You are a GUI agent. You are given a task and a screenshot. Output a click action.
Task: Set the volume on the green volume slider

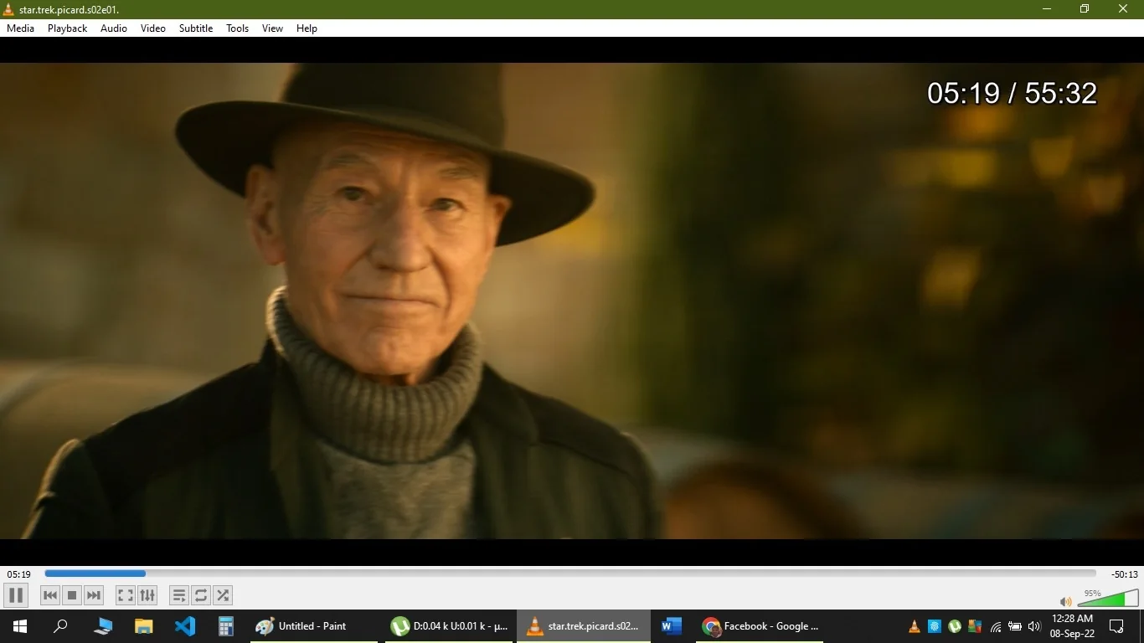coord(1107,599)
